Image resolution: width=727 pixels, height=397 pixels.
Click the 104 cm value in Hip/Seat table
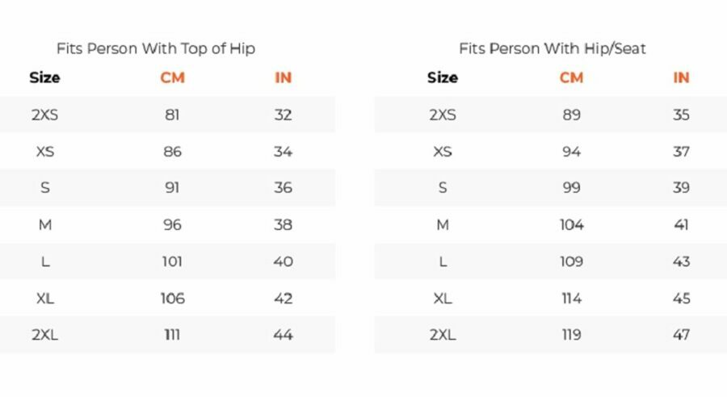coord(571,224)
